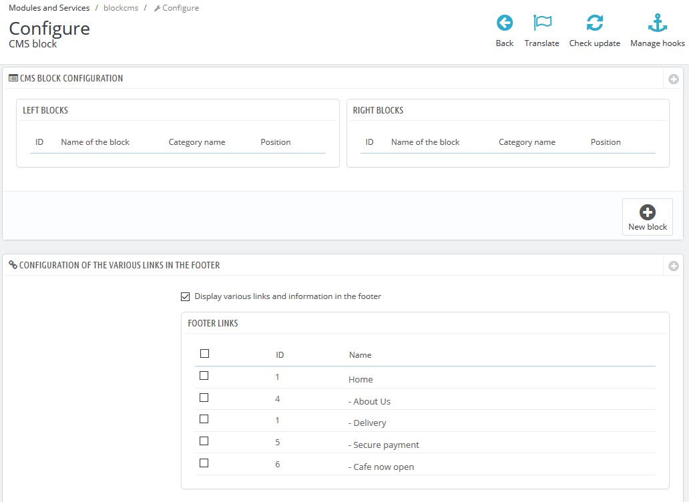689x502 pixels.
Task: Click ID value 6 in Cafe row
Action: coord(277,464)
